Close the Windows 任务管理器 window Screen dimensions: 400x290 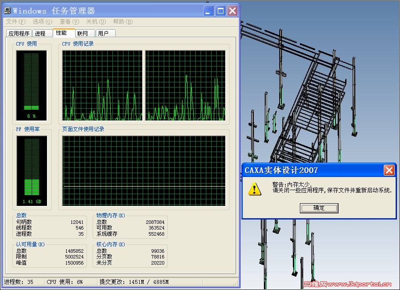click(232, 11)
